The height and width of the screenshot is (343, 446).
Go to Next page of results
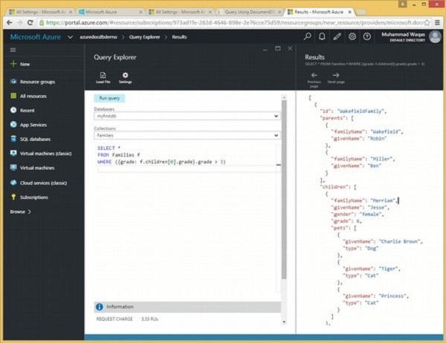[x=335, y=75]
